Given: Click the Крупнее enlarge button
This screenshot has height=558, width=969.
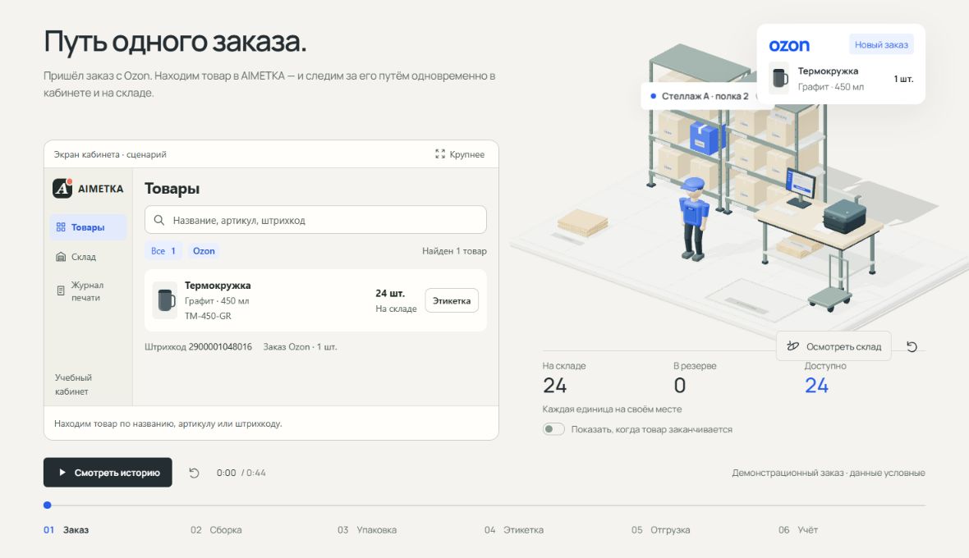Looking at the screenshot, I should [x=460, y=153].
